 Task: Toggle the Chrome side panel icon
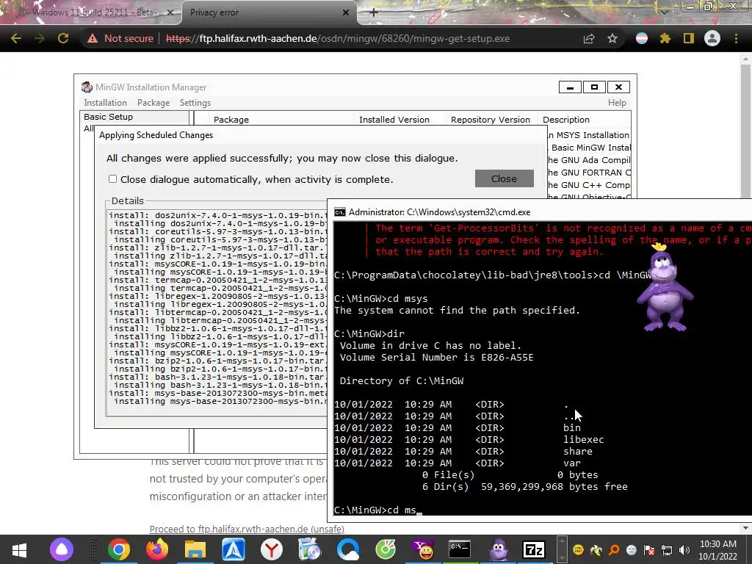pos(689,38)
